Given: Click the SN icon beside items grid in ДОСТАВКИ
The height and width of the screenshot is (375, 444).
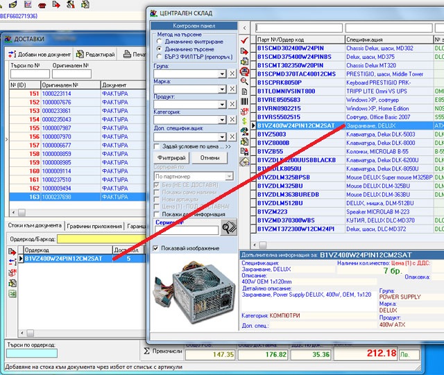Looking at the screenshot, I should click(x=12, y=272).
